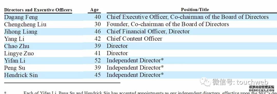
Task: Click the Age column header
Action: (x=94, y=10)
